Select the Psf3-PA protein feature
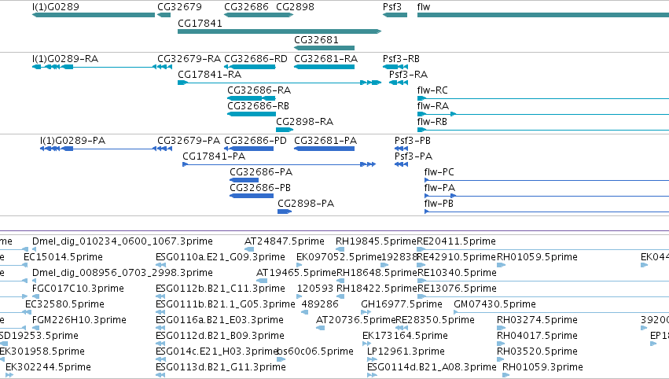Image resolution: width=669 pixels, height=379 pixels. click(401, 164)
